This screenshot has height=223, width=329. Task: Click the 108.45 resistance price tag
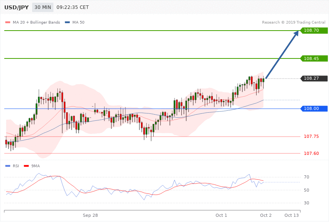(x=314, y=58)
